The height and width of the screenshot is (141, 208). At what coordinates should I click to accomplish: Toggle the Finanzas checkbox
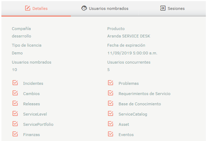(15, 134)
